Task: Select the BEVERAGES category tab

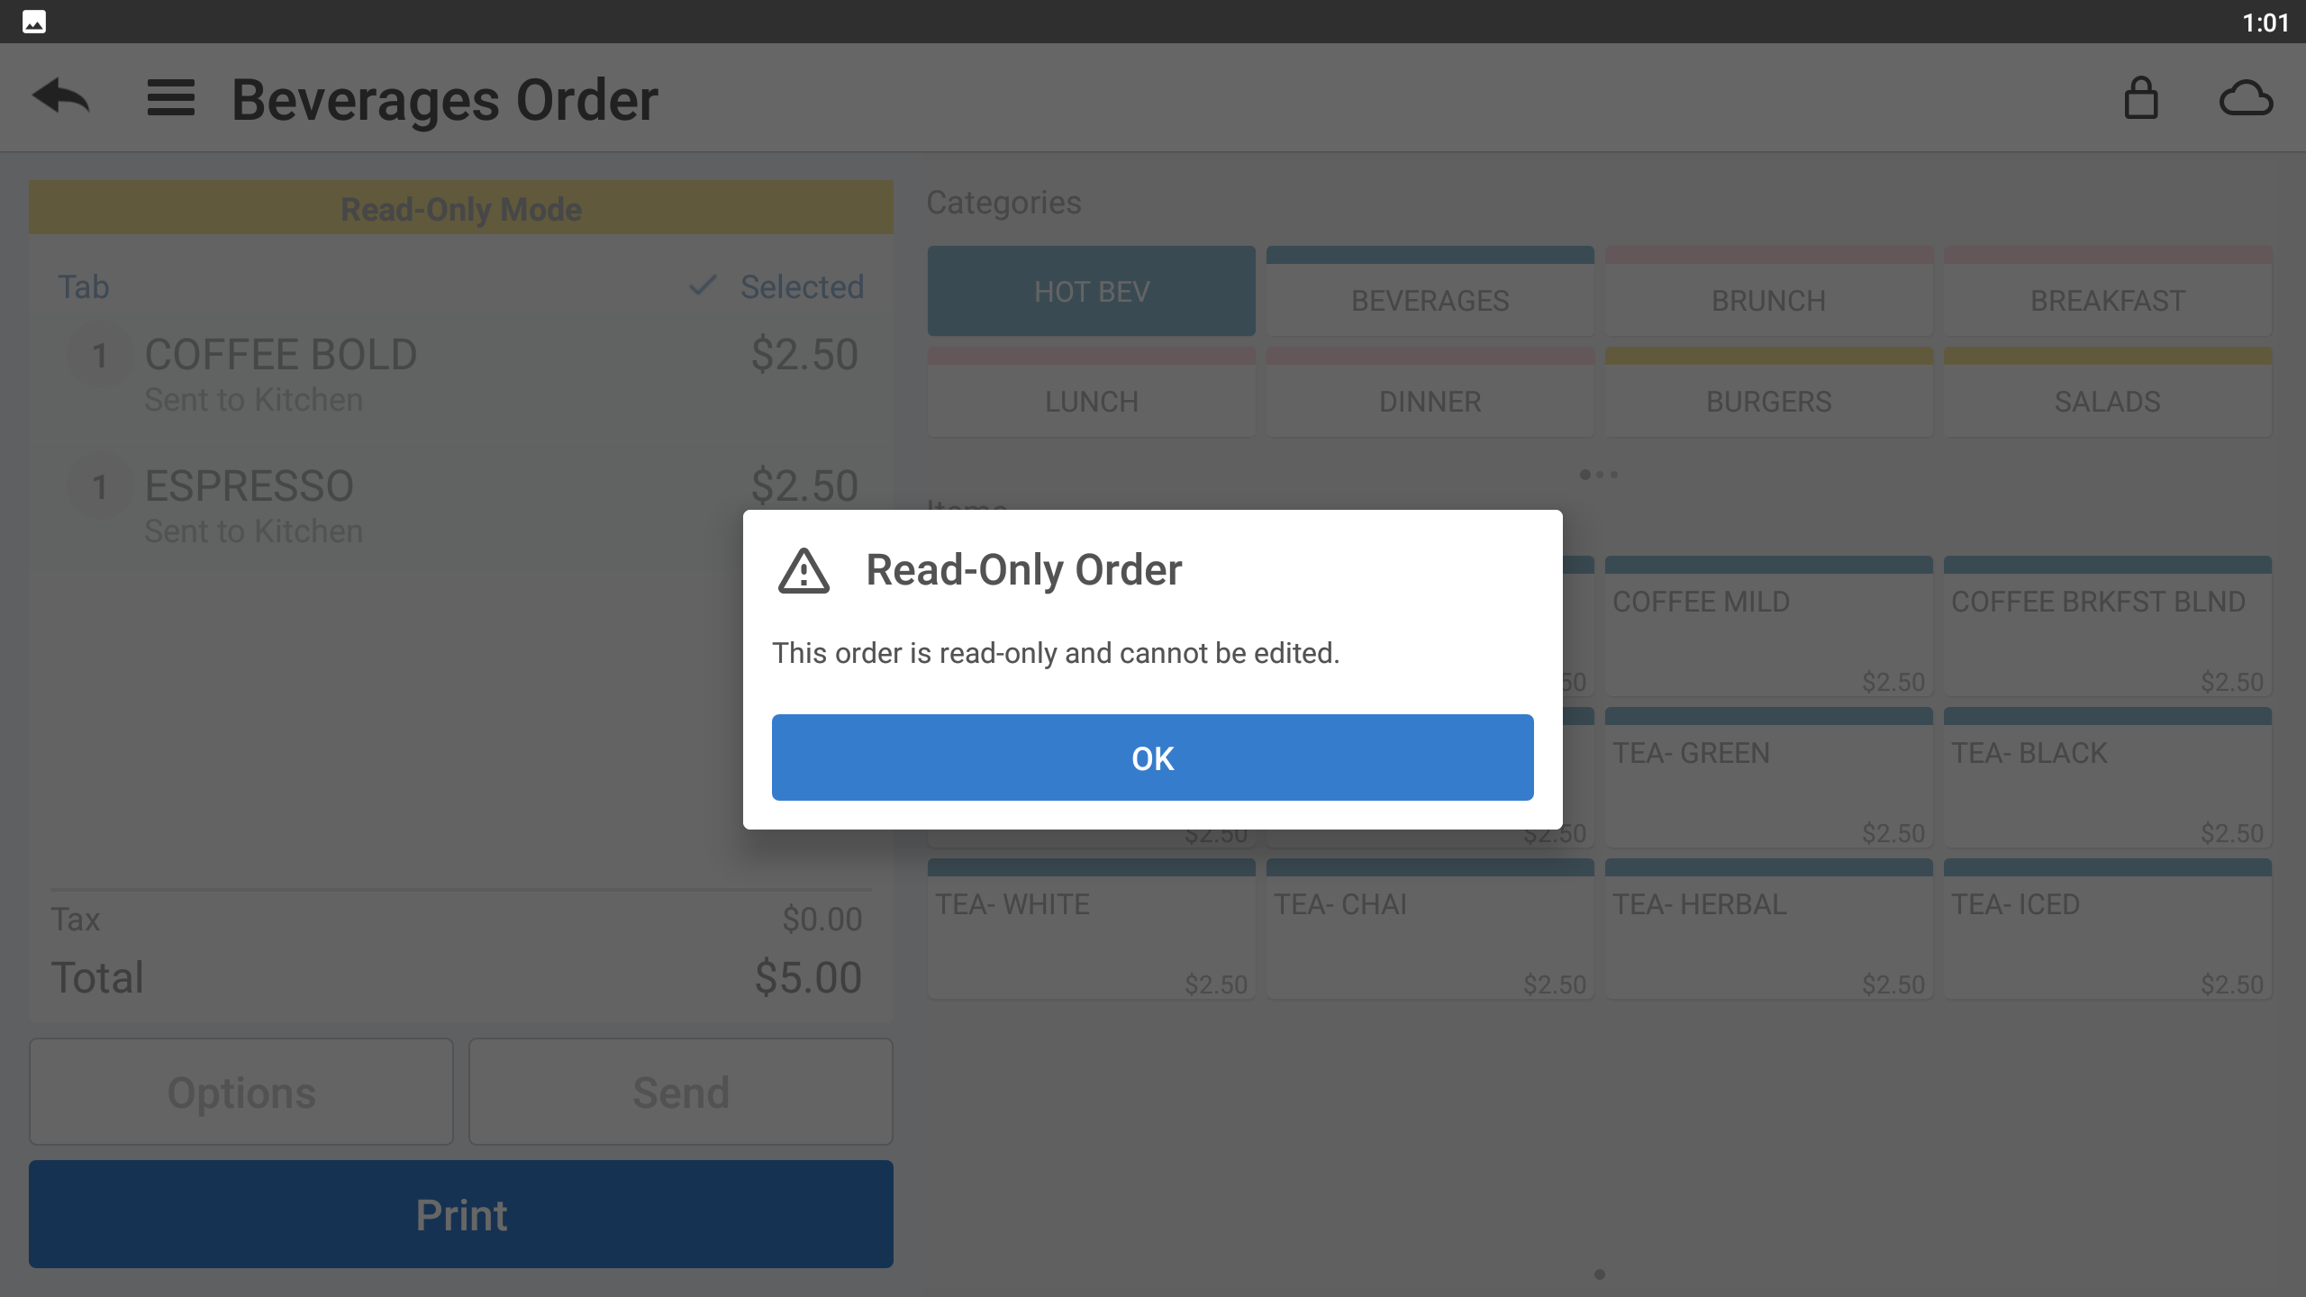Action: pyautogui.click(x=1429, y=292)
